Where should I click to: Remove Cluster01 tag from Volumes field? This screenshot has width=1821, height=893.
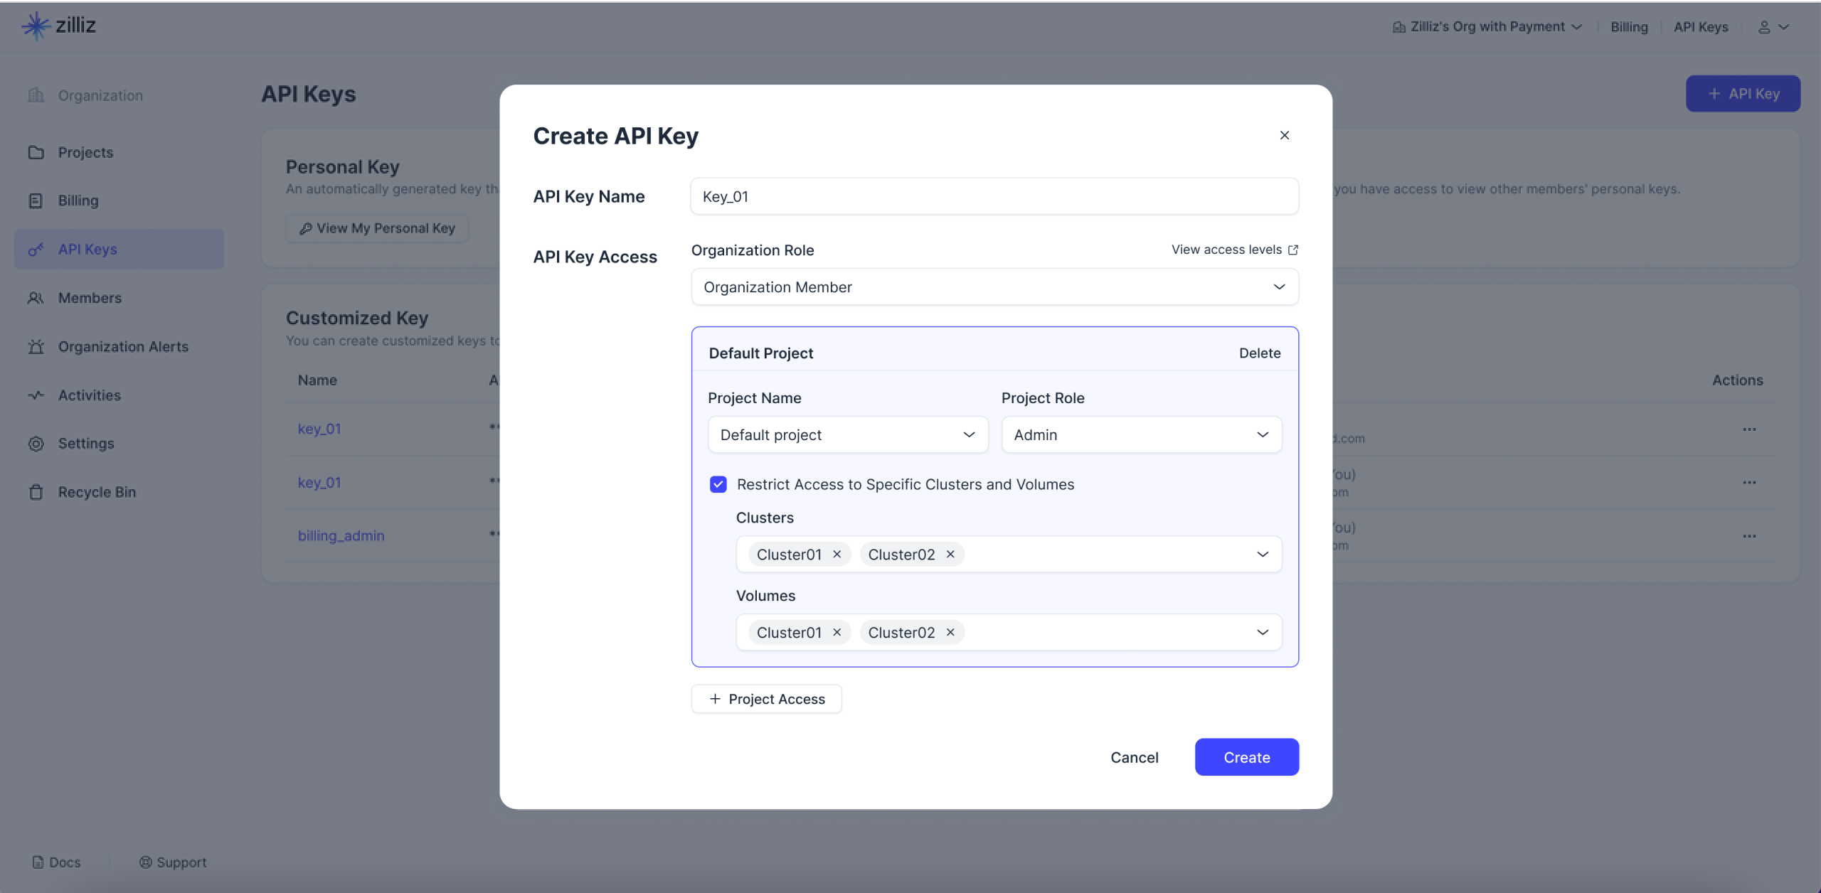837,633
